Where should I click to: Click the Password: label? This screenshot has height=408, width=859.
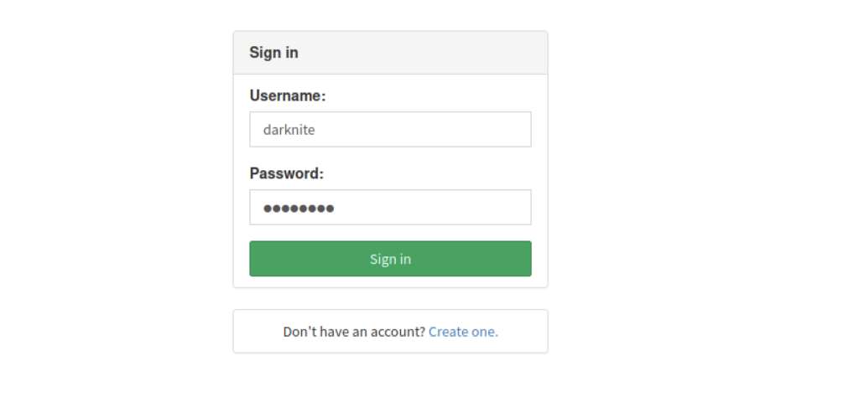click(286, 174)
